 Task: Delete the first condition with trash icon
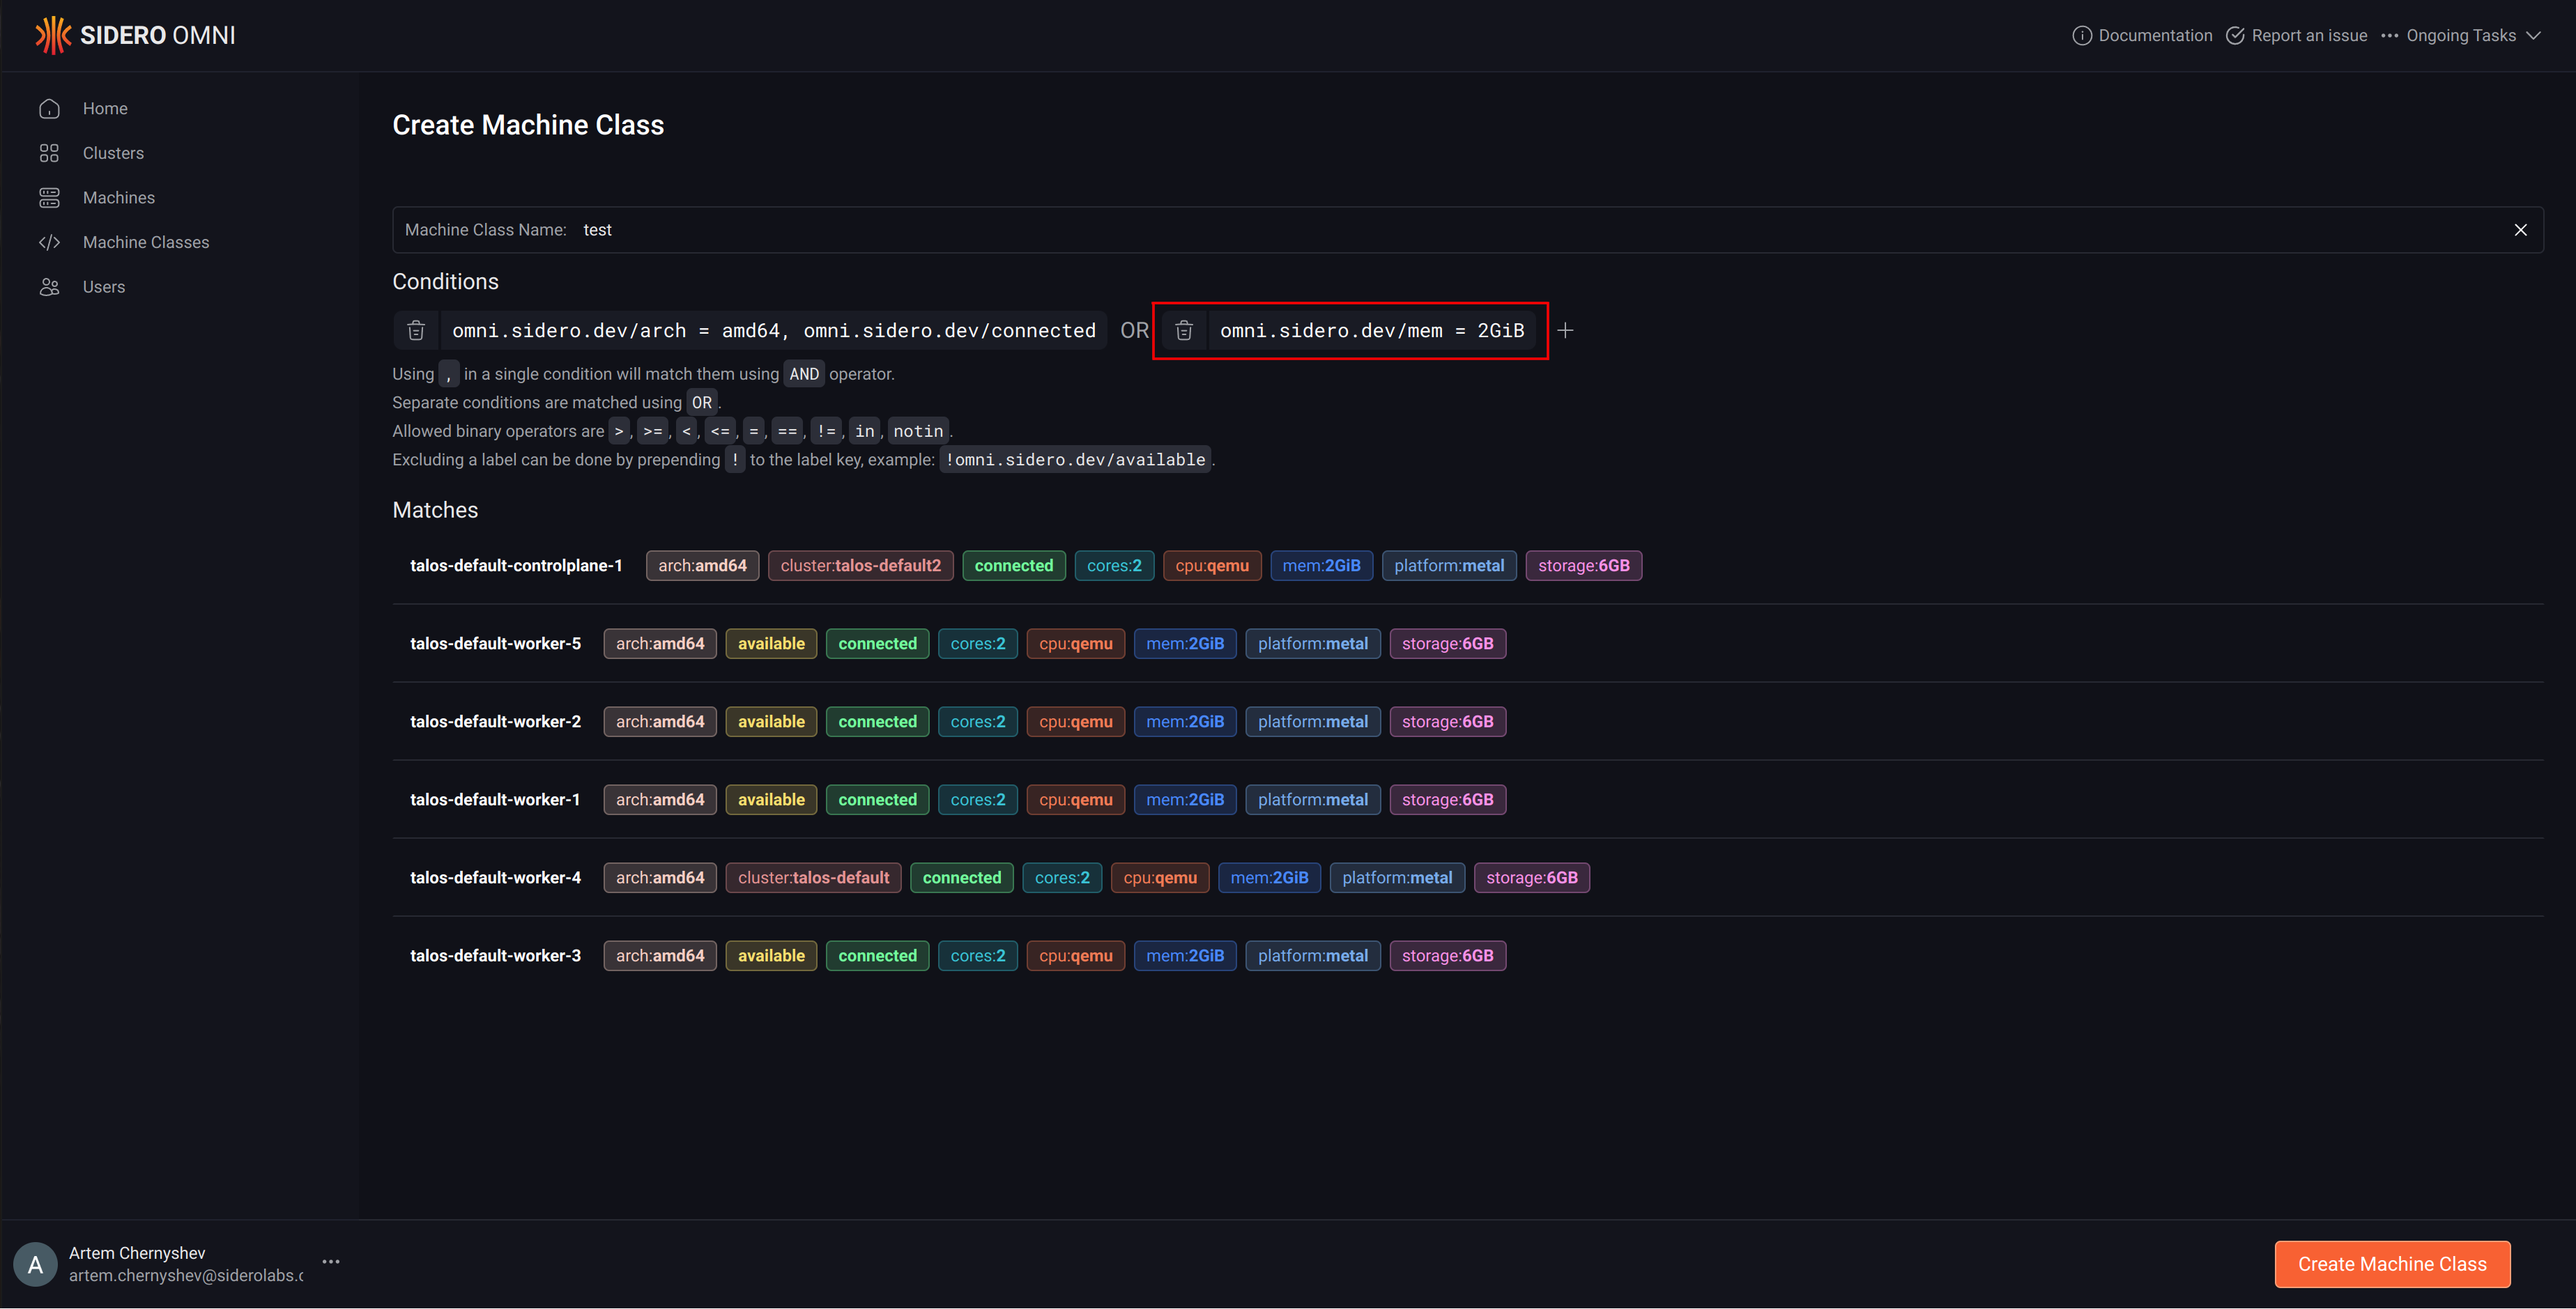point(416,330)
